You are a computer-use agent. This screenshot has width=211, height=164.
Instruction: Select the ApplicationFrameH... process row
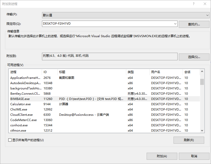[104, 78]
